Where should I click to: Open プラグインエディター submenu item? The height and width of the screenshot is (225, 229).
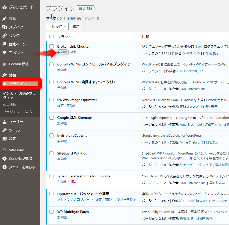click(19, 112)
